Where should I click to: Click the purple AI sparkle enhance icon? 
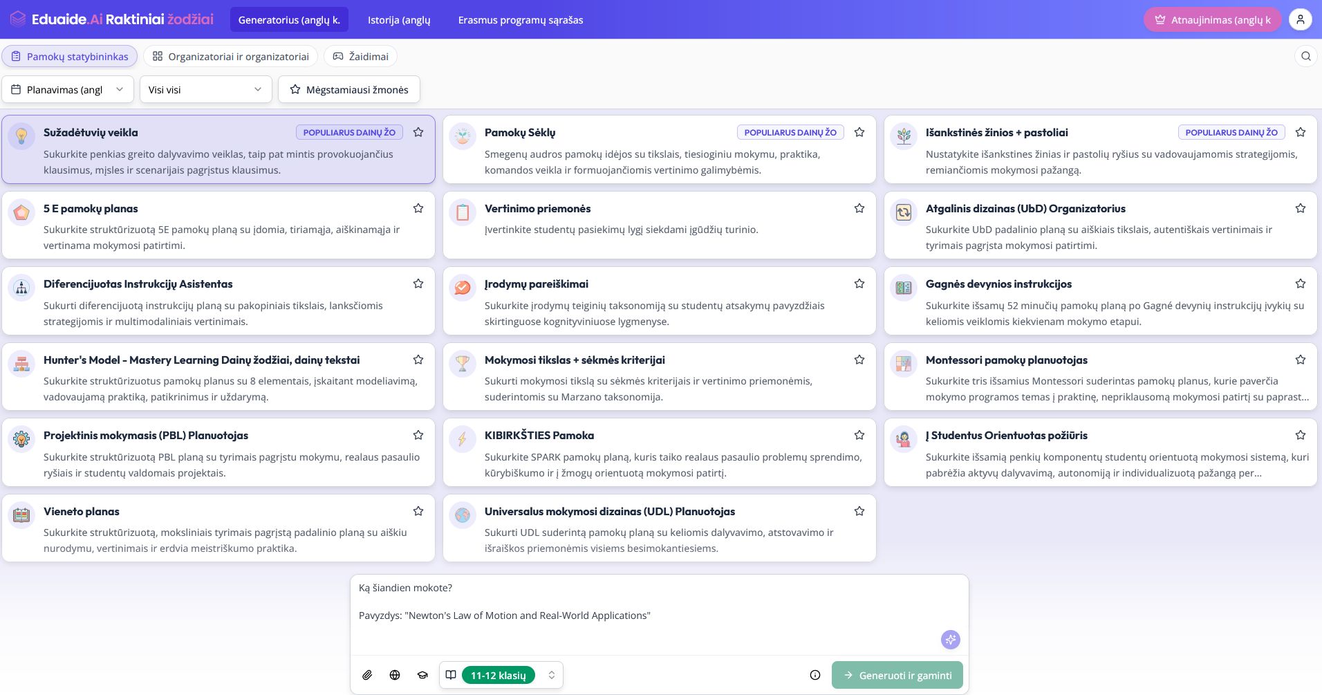950,640
